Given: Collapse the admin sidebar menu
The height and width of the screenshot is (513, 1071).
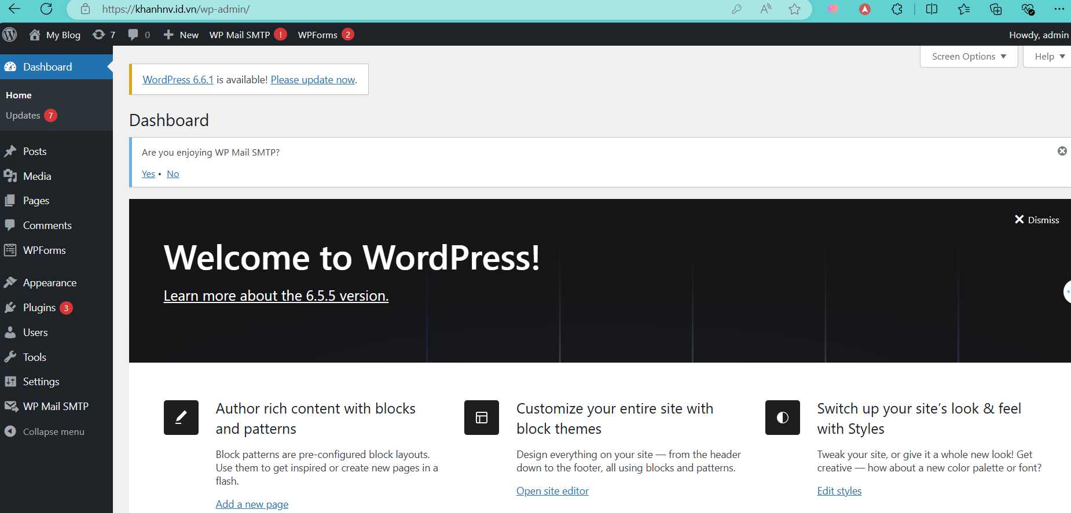Looking at the screenshot, I should tap(45, 431).
